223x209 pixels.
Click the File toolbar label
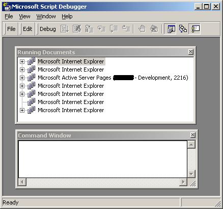click(11, 29)
